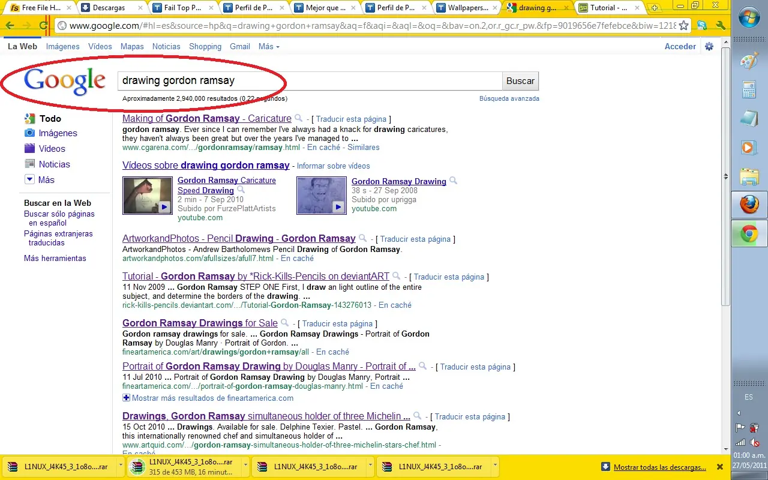Click the Google search input field

[x=310, y=81]
